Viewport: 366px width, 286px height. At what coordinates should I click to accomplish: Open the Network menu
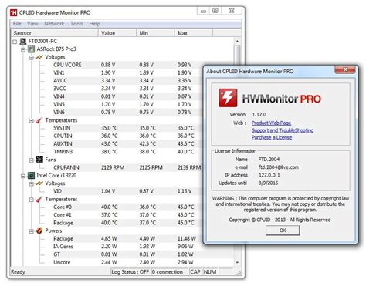(x=54, y=24)
